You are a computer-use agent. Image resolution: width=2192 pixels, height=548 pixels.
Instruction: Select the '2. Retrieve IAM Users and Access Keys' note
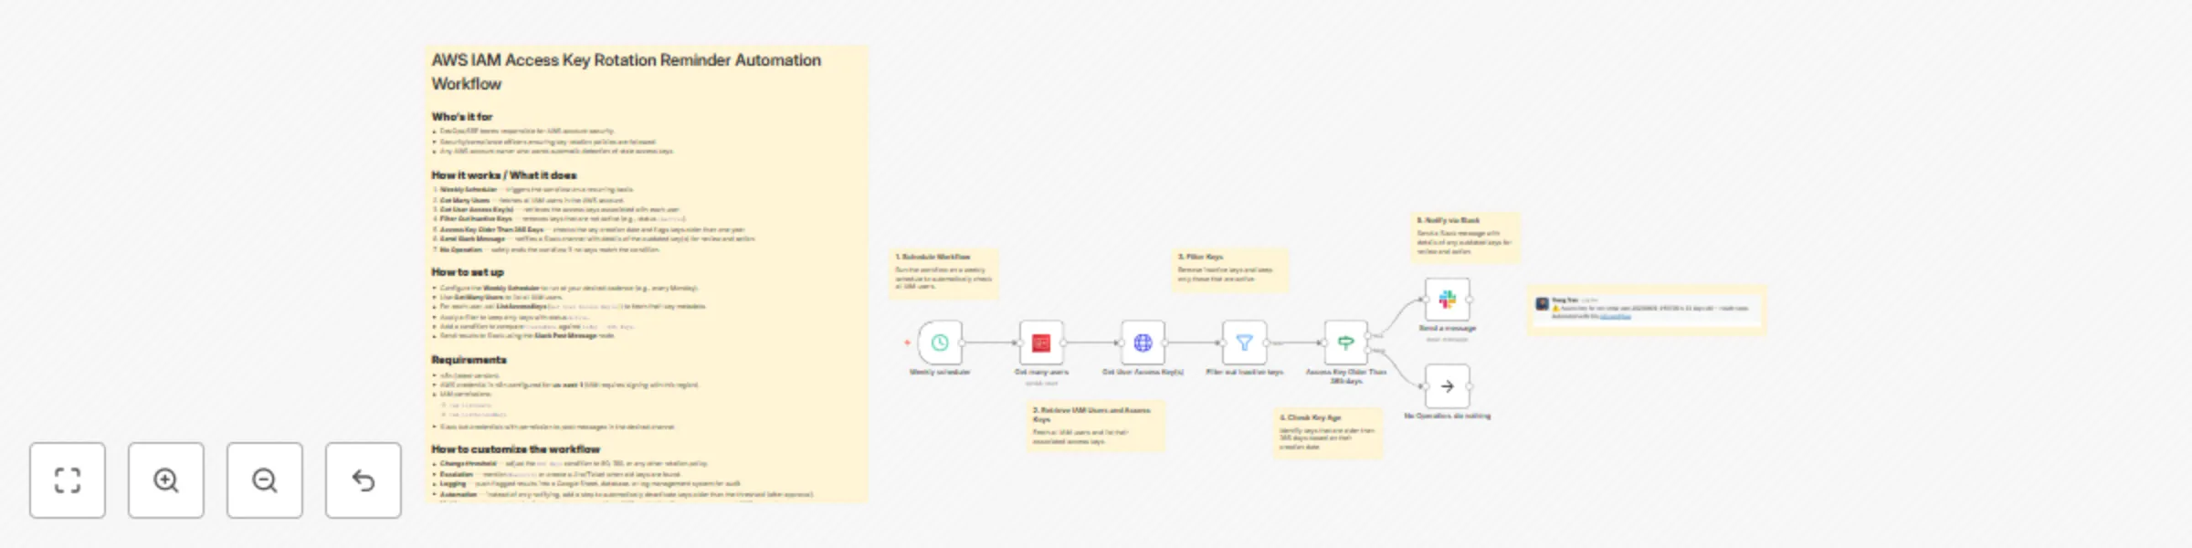(x=1096, y=427)
